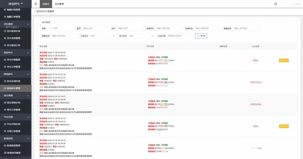Open 货车租赁订单 sidebar item
Screen dimensions: 303x159
[x=13, y=45]
